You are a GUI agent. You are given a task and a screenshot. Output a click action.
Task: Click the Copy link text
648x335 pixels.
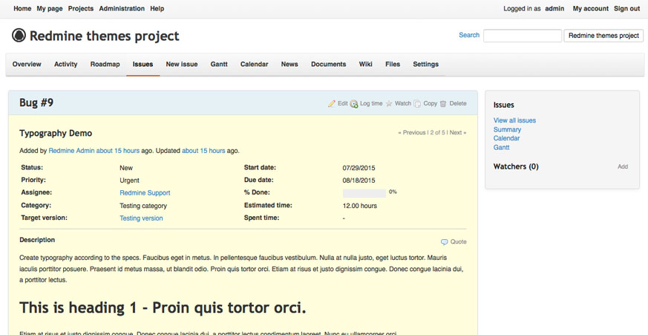(431, 103)
